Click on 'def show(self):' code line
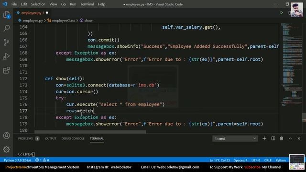Viewport: 306px width, 172px height. (65, 78)
